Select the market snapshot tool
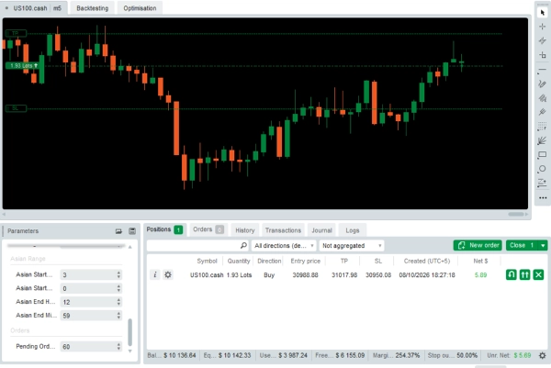Viewport: 551px width, 368px height. pyautogui.click(x=542, y=40)
